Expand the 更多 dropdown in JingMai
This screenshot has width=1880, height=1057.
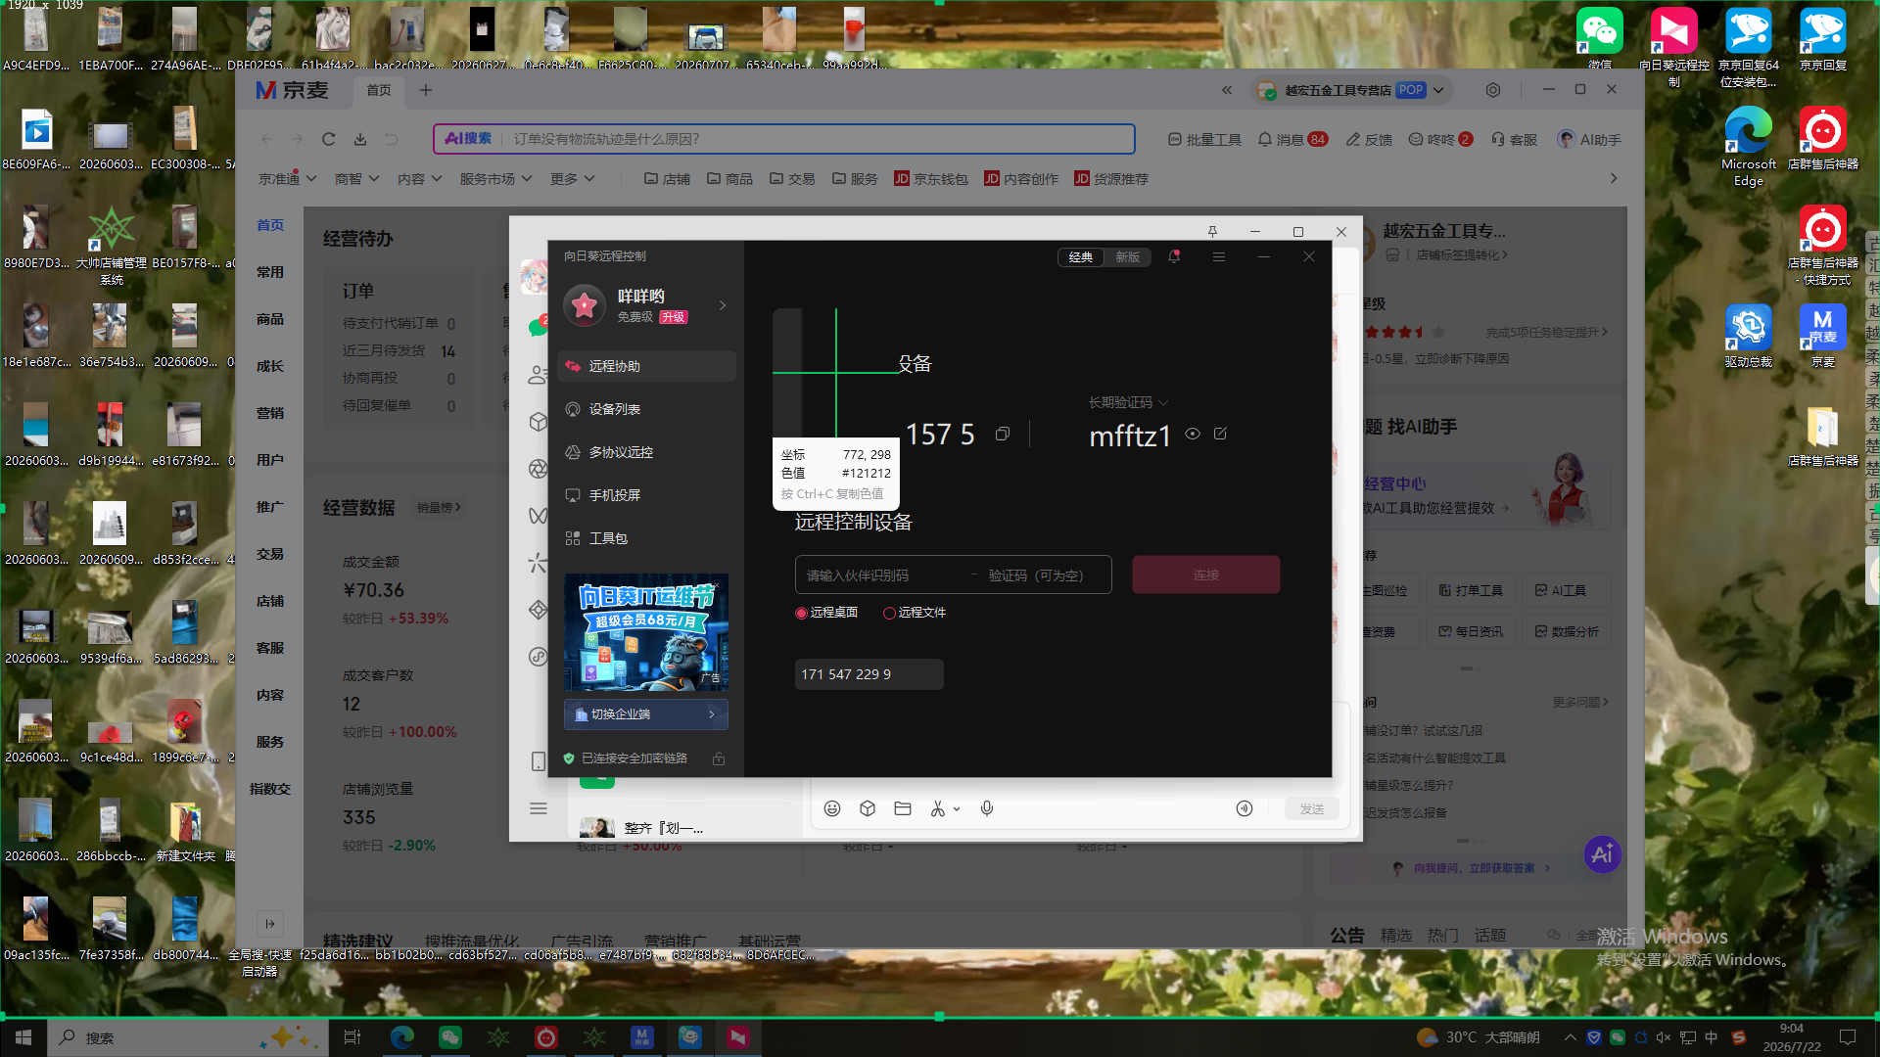click(573, 179)
